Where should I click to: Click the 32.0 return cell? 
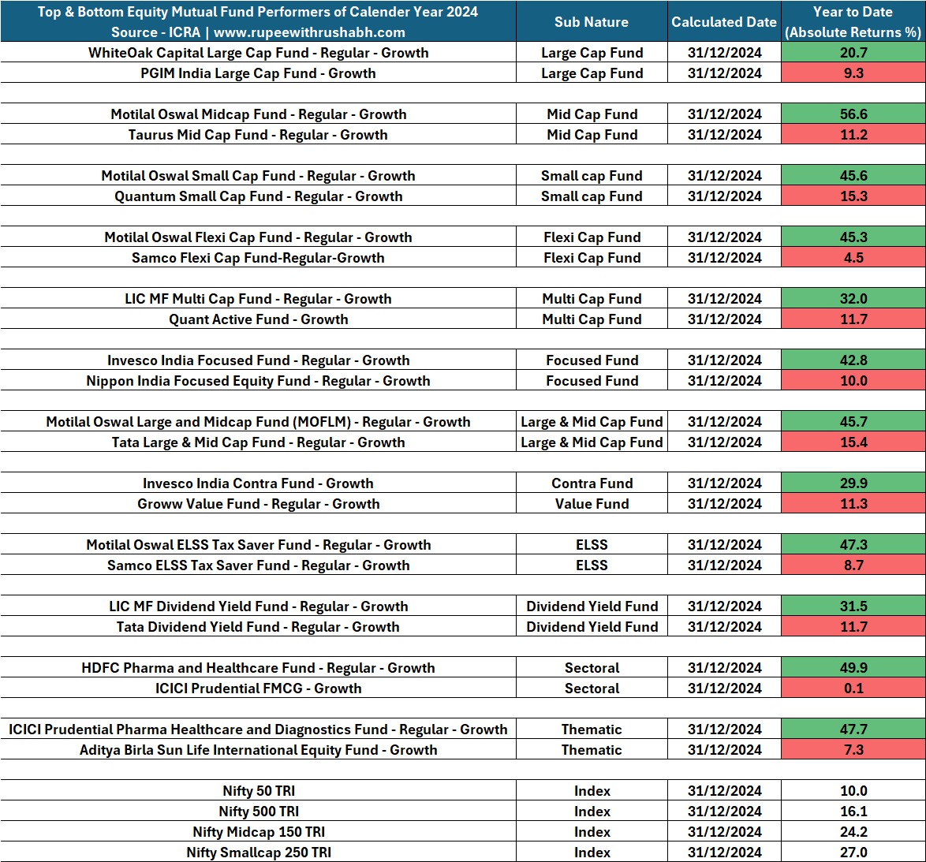853,299
